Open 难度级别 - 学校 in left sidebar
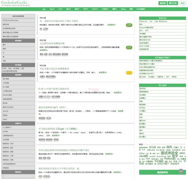Image resolution: width=188 pixels, height=179 pixels. point(18,144)
